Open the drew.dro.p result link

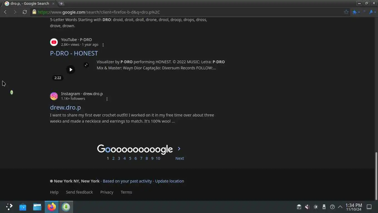coord(65,107)
